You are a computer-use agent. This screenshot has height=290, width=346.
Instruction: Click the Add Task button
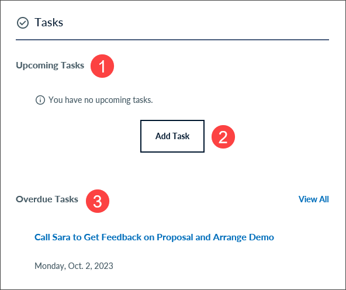click(x=172, y=136)
